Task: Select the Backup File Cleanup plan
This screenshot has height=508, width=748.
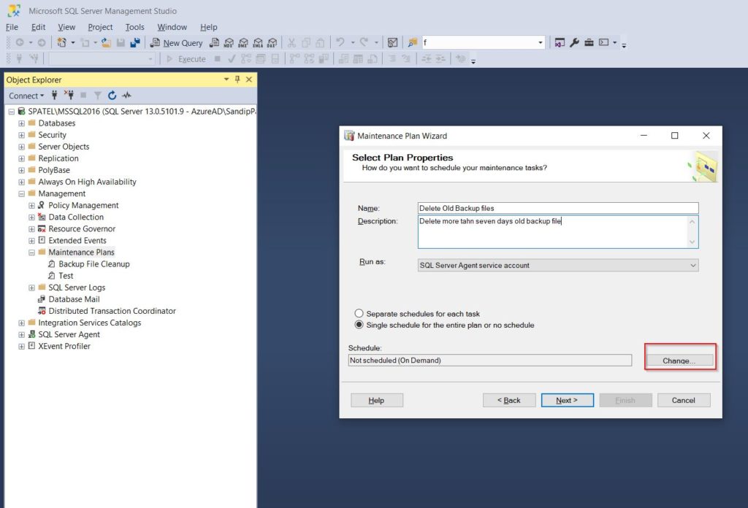Action: (94, 264)
